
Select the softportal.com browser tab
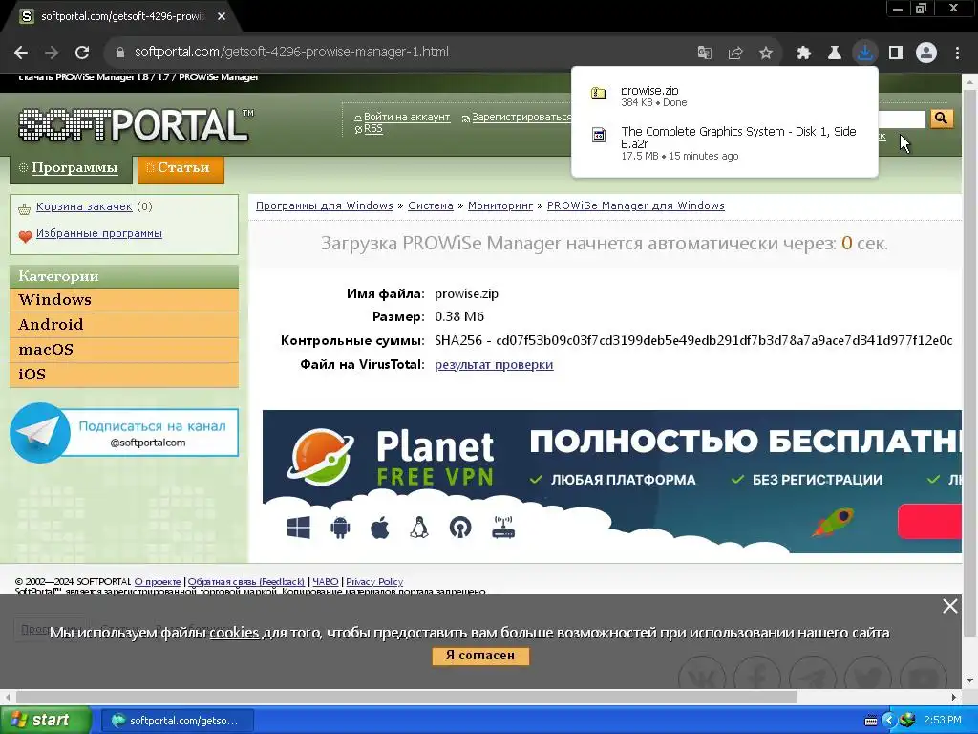click(121, 17)
